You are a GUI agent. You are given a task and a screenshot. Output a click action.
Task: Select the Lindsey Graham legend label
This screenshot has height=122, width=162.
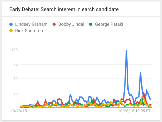point(32,24)
